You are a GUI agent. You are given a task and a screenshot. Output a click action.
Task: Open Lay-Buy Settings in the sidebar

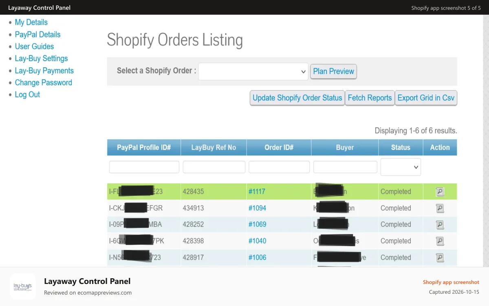tap(41, 58)
